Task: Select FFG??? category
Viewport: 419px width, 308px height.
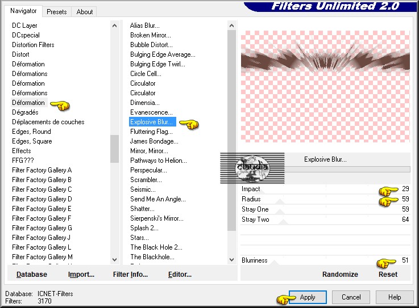Action: 23,161
